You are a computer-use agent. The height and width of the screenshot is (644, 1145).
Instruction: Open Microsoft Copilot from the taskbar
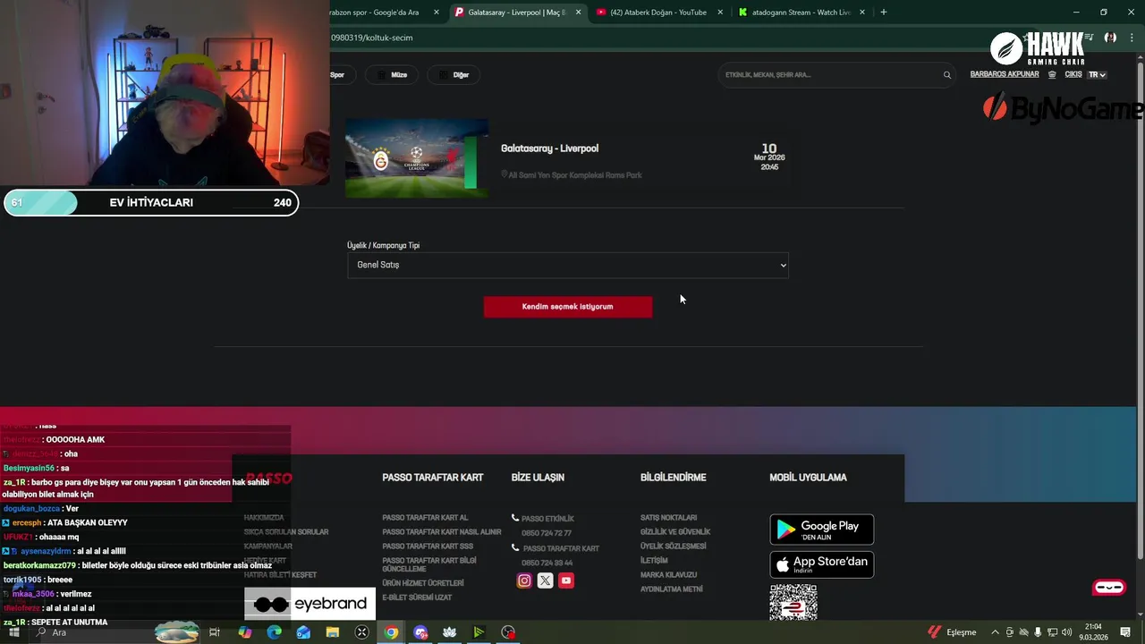245,632
